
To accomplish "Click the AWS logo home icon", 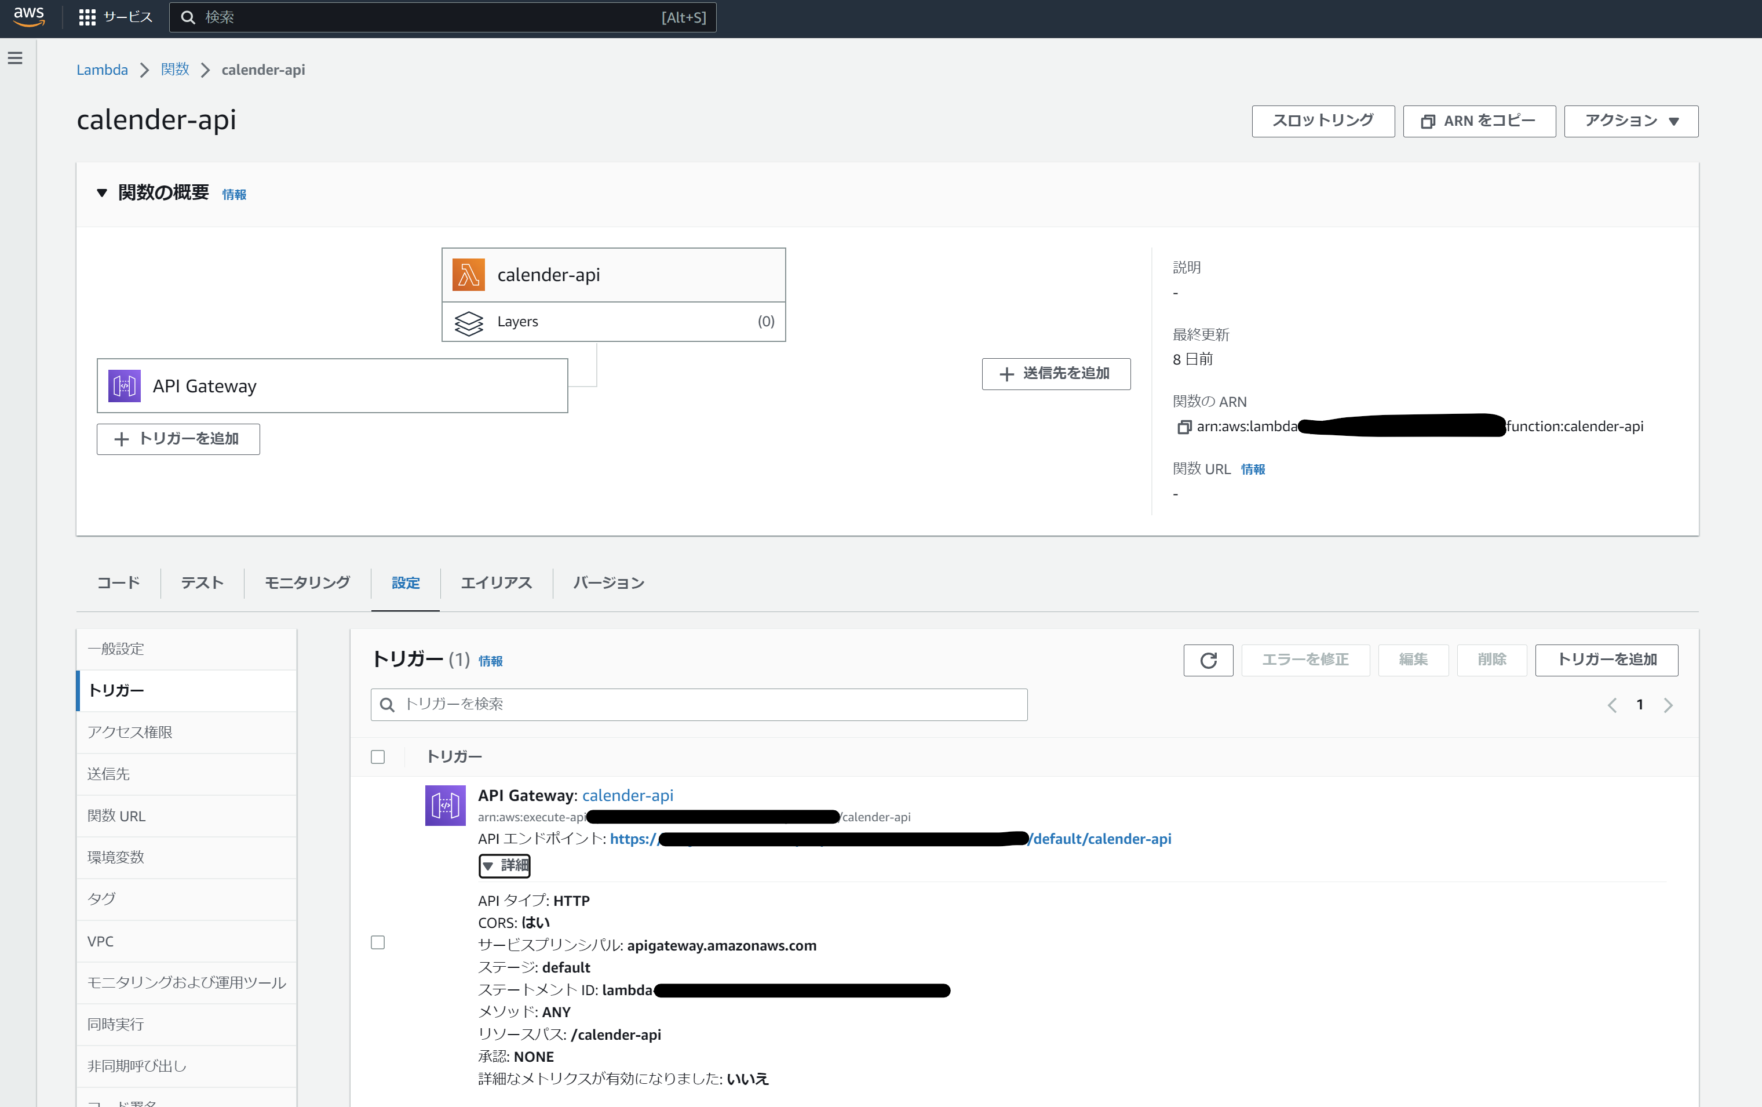I will pyautogui.click(x=30, y=16).
